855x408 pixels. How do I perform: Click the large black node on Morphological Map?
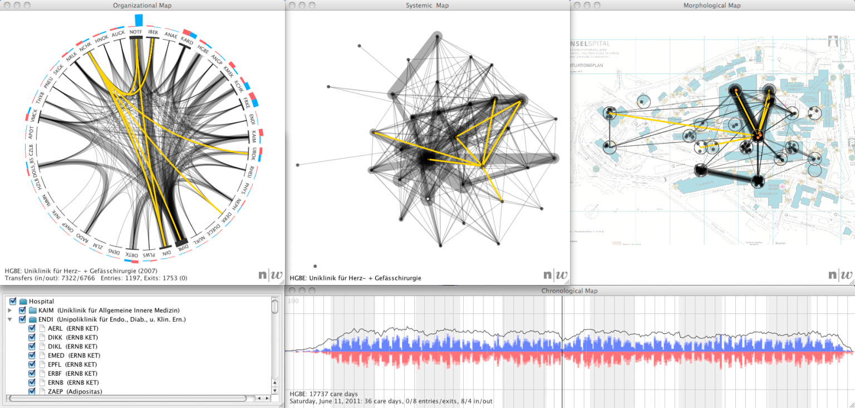(758, 180)
